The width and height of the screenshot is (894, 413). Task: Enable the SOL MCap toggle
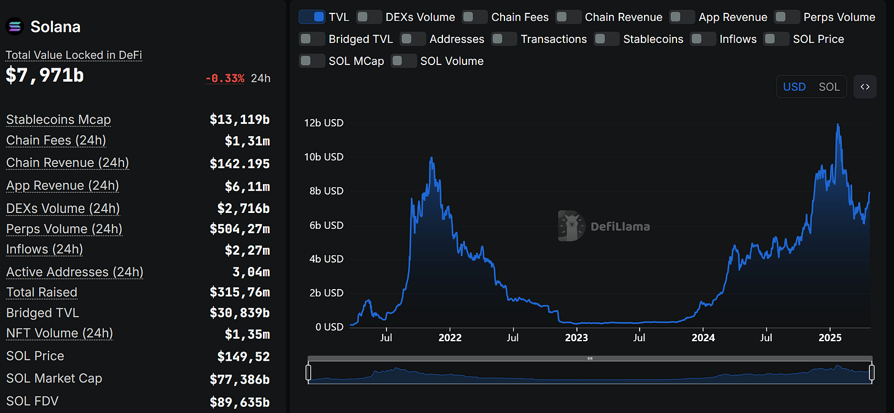coord(312,61)
